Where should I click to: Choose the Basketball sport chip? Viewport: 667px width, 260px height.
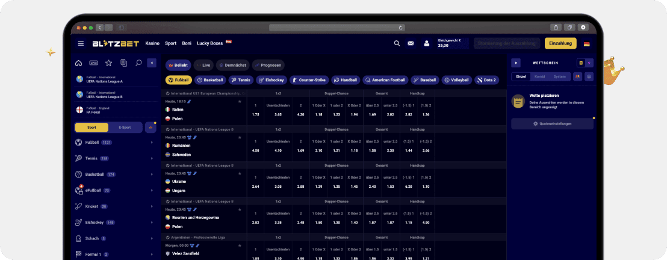click(x=210, y=80)
